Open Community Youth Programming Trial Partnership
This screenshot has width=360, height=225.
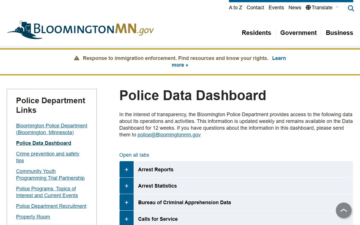click(50, 175)
